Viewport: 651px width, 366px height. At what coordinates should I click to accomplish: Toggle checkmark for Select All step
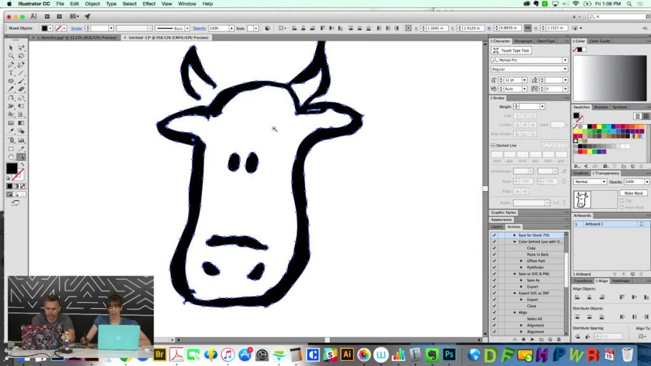(494, 319)
